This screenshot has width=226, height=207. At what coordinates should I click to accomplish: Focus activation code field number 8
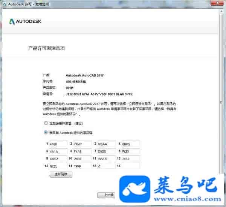(131, 151)
